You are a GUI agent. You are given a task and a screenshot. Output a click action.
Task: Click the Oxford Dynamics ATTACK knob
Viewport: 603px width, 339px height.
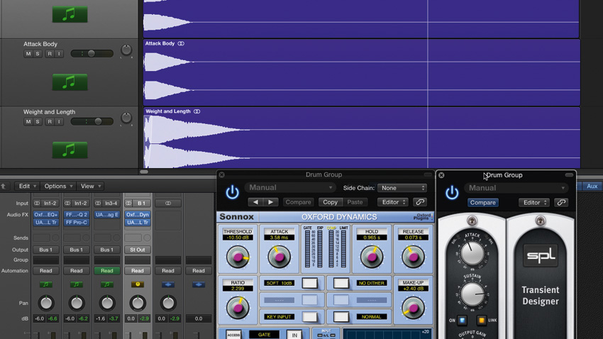tap(279, 257)
